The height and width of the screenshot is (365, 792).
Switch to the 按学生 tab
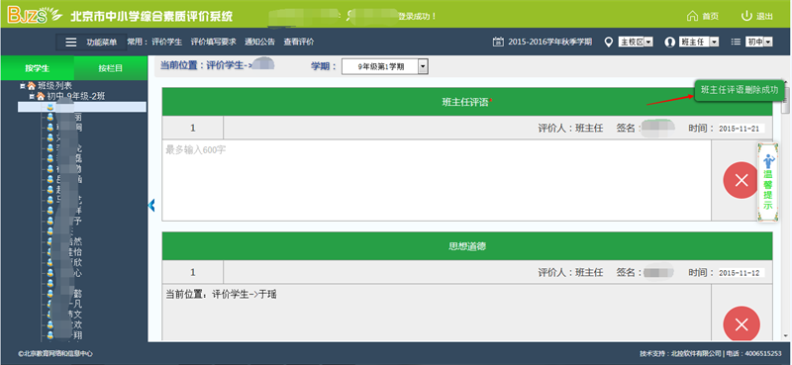[38, 68]
